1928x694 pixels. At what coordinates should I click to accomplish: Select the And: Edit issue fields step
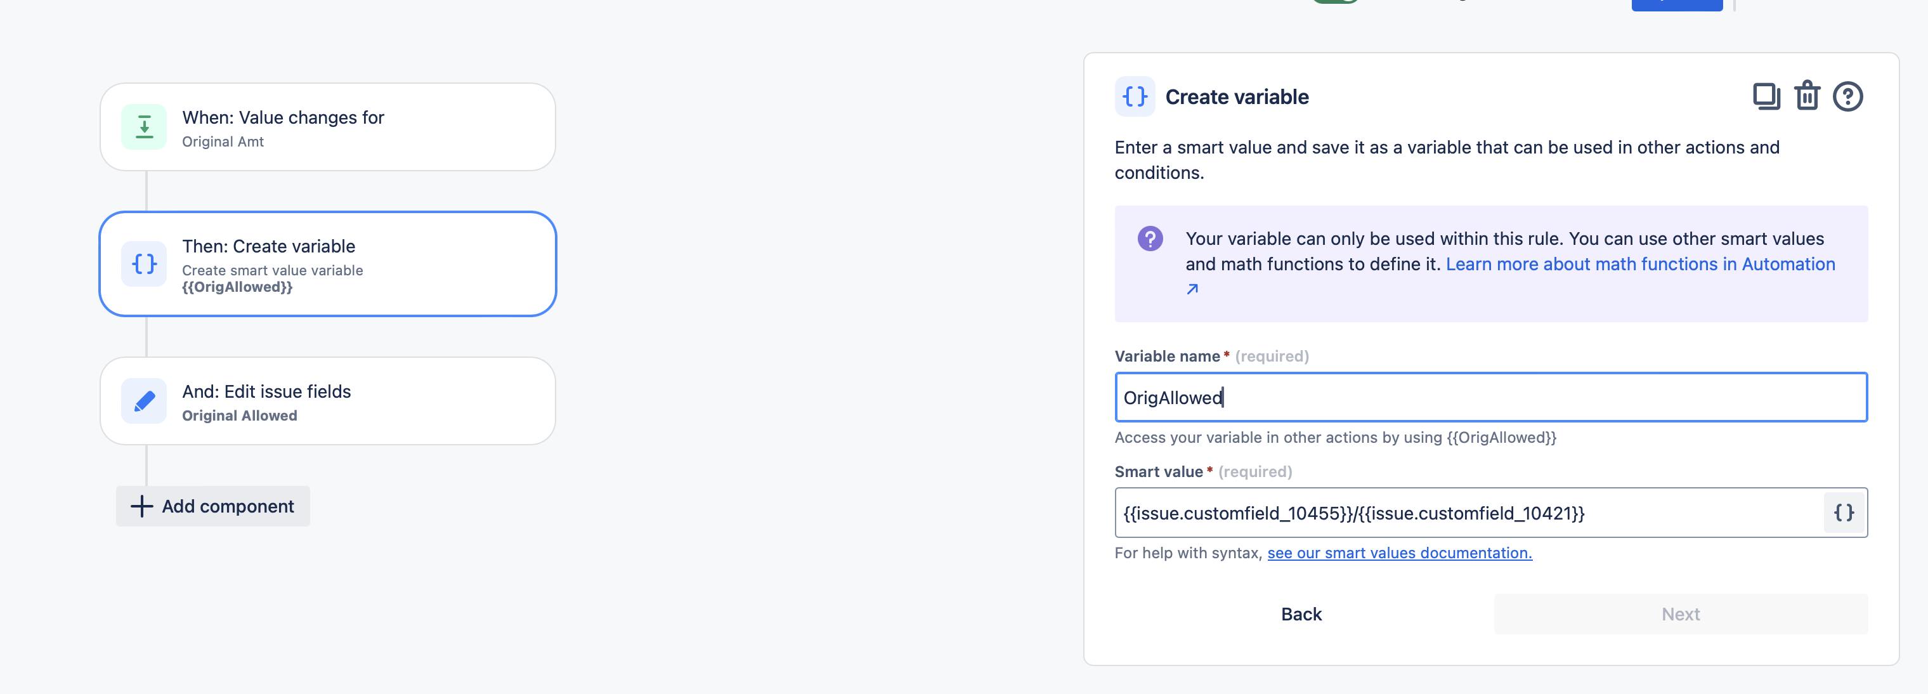click(328, 402)
